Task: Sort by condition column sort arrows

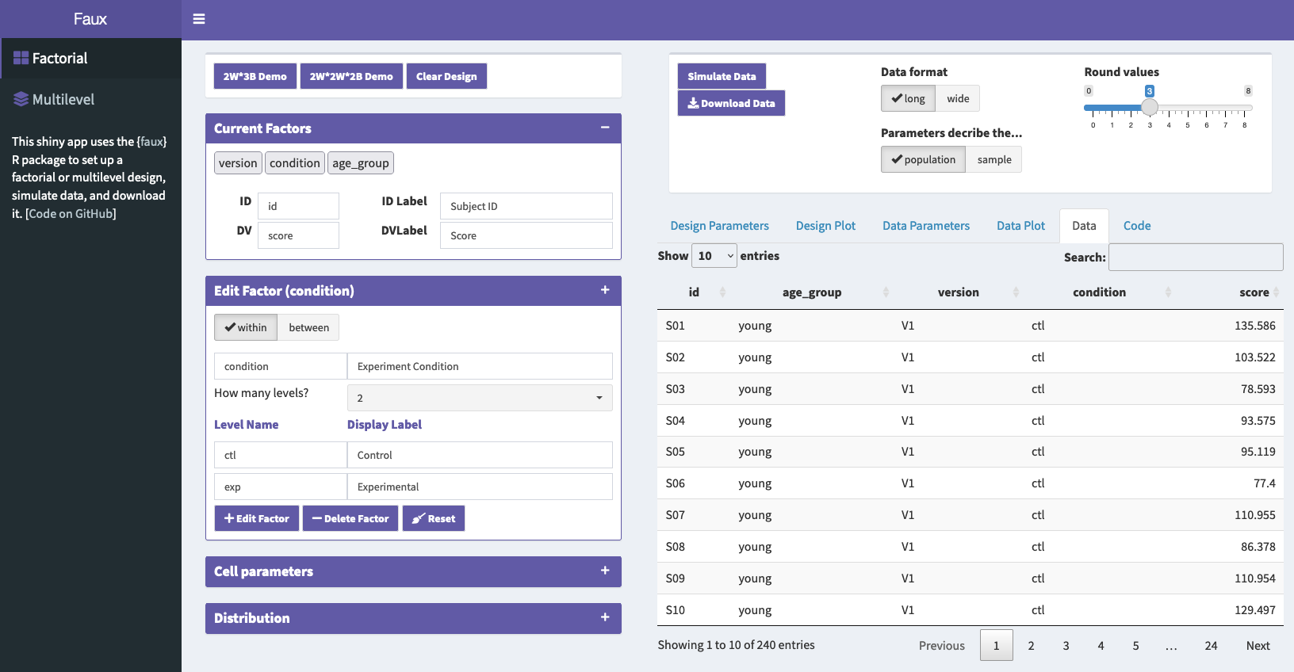Action: pyautogui.click(x=1168, y=292)
